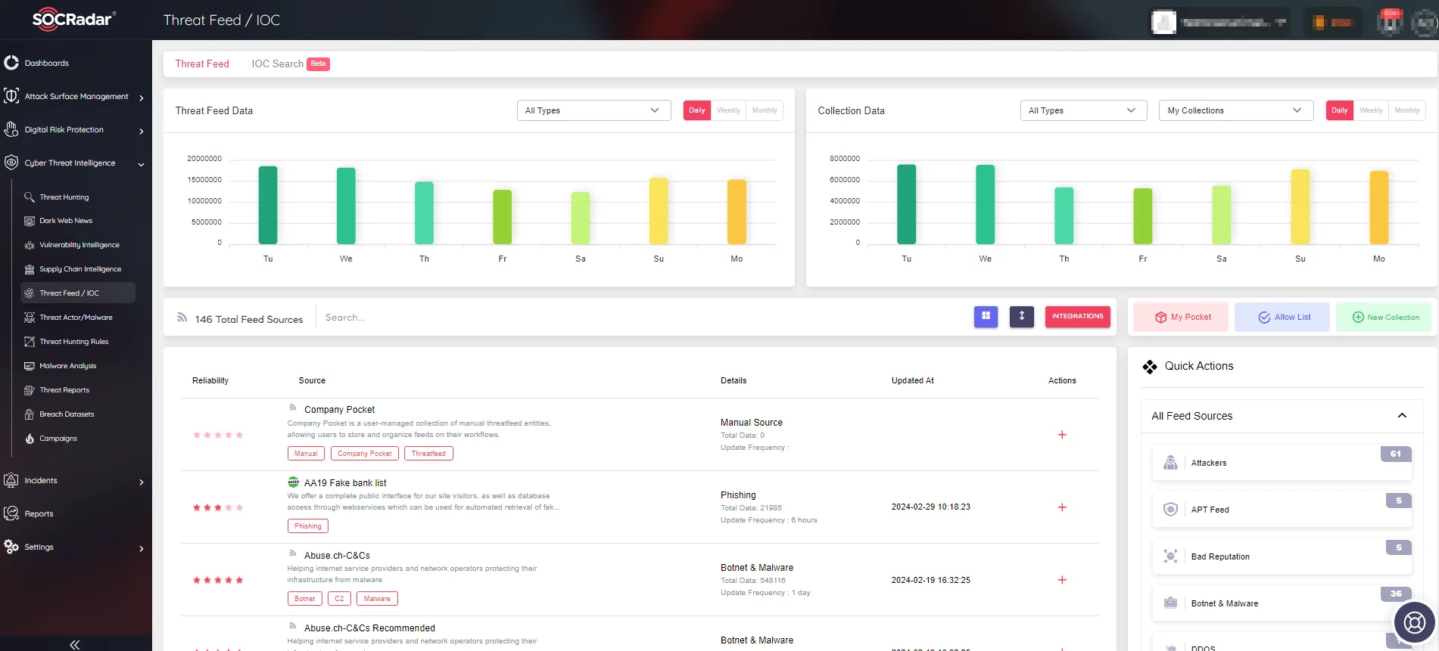Viewport: 1439px width, 651px height.
Task: Open Threat Hunting via its magnifier icon
Action: 30,197
